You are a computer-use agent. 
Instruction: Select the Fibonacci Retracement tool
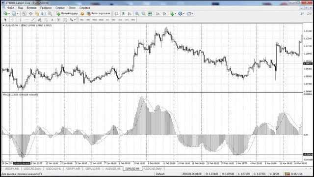coord(46,20)
